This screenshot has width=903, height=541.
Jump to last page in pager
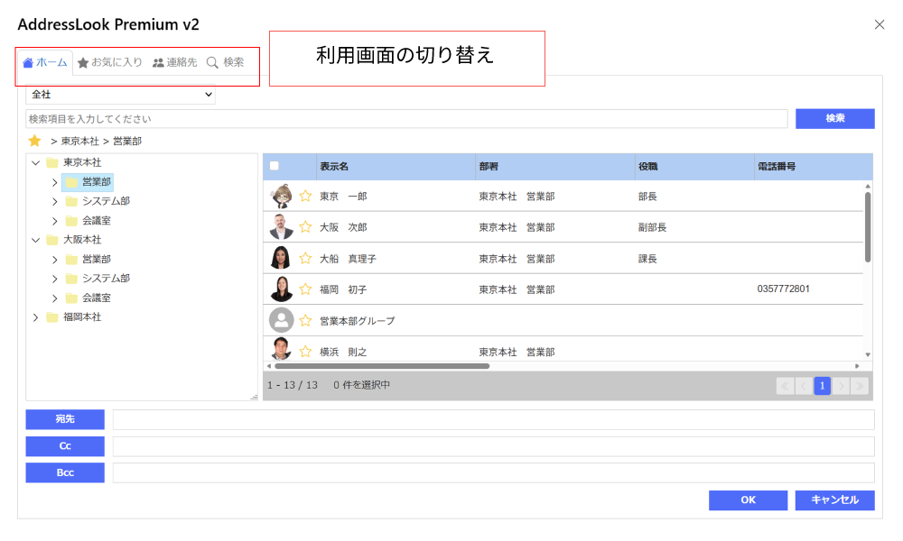point(859,386)
